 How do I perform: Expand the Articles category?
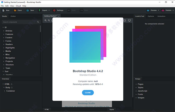pyautogui.click(x=4, y=31)
